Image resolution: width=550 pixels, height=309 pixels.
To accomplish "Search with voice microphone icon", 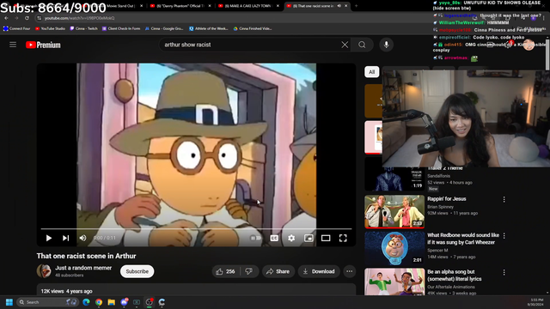I will 386,45.
